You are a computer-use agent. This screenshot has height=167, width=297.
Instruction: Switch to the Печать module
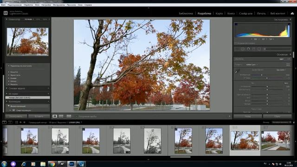261,13
